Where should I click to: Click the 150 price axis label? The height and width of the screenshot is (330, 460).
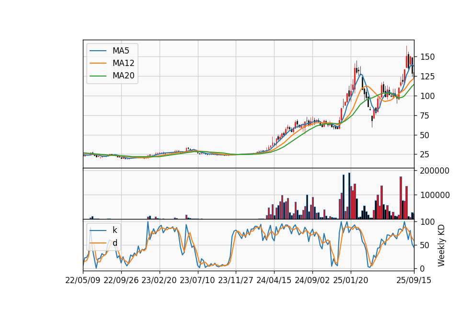[x=427, y=57]
